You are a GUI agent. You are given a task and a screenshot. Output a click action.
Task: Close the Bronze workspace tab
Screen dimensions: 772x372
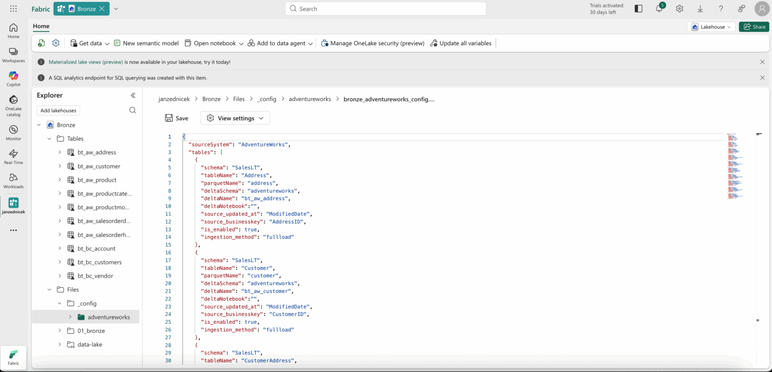[x=102, y=9]
